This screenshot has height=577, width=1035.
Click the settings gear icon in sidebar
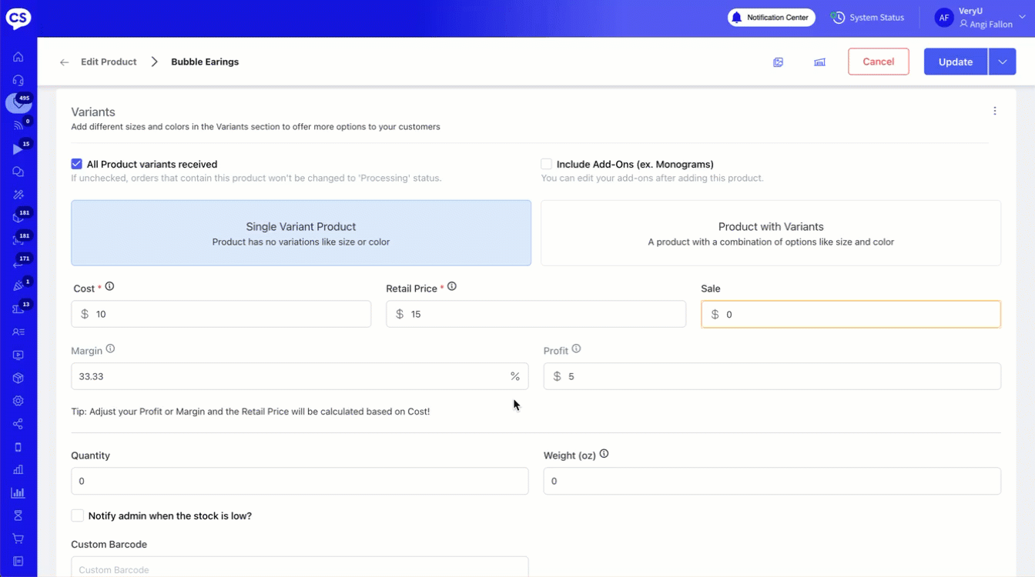[x=18, y=401]
